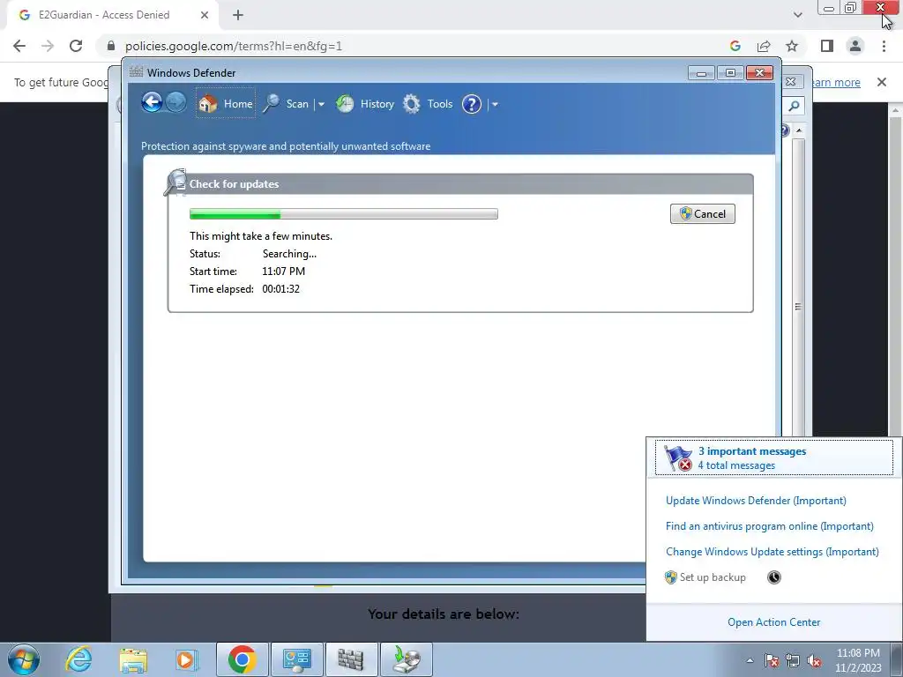Dismiss the Chrome info bar
This screenshot has width=903, height=677.
[882, 82]
